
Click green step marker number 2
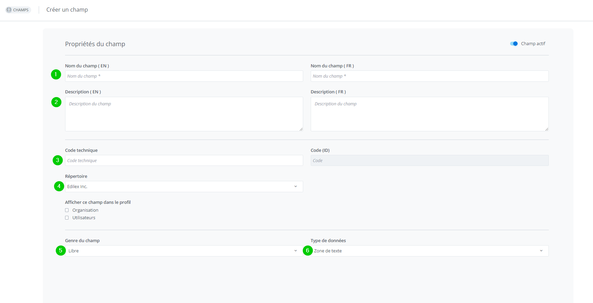[x=56, y=102]
